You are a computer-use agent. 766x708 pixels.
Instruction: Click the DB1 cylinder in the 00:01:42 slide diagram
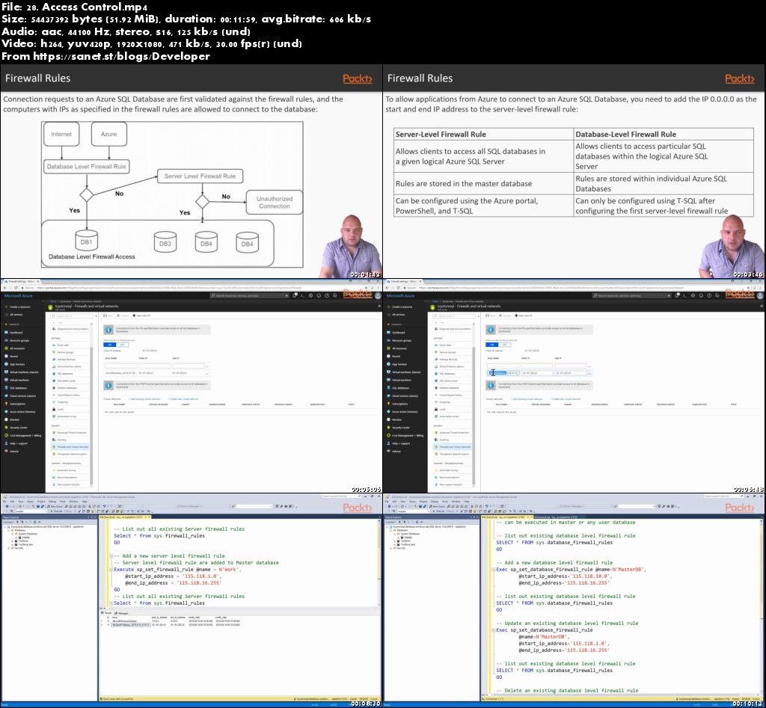click(x=86, y=241)
